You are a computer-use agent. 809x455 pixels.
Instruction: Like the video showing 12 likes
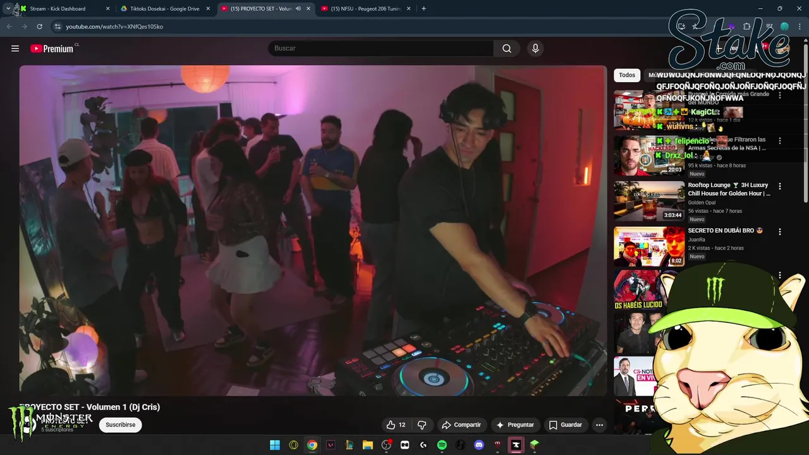[396, 425]
